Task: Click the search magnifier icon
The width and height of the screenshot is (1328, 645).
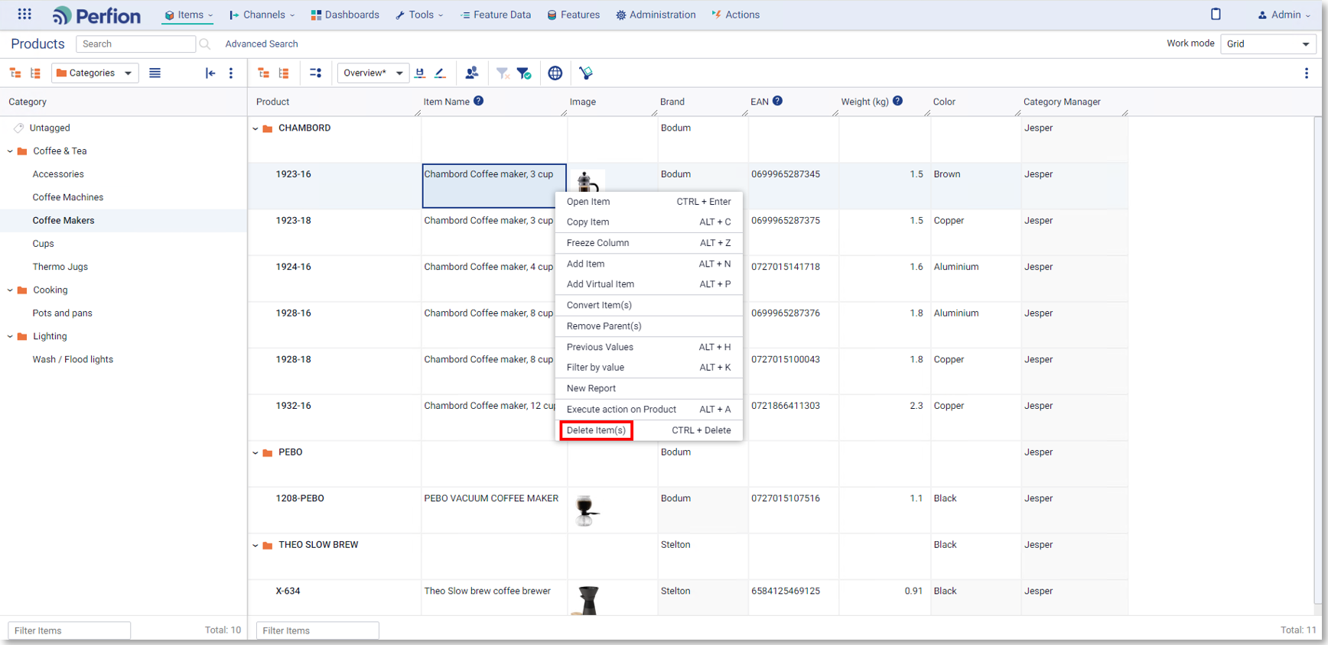Action: (205, 44)
